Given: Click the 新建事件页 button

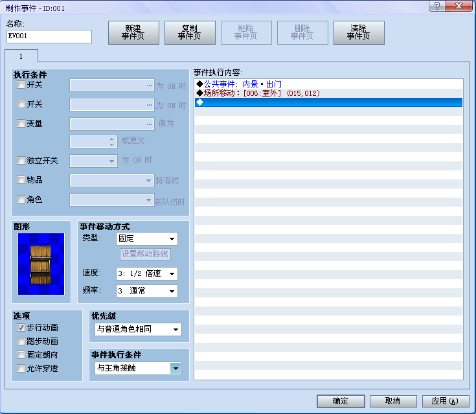Looking at the screenshot, I should (133, 32).
